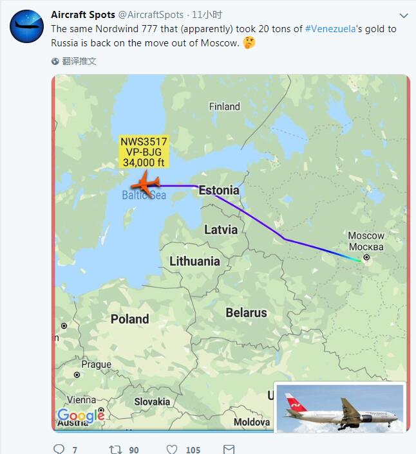The width and height of the screenshot is (416, 454).
Task: Click the direct message envelope icon
Action: tap(229, 449)
